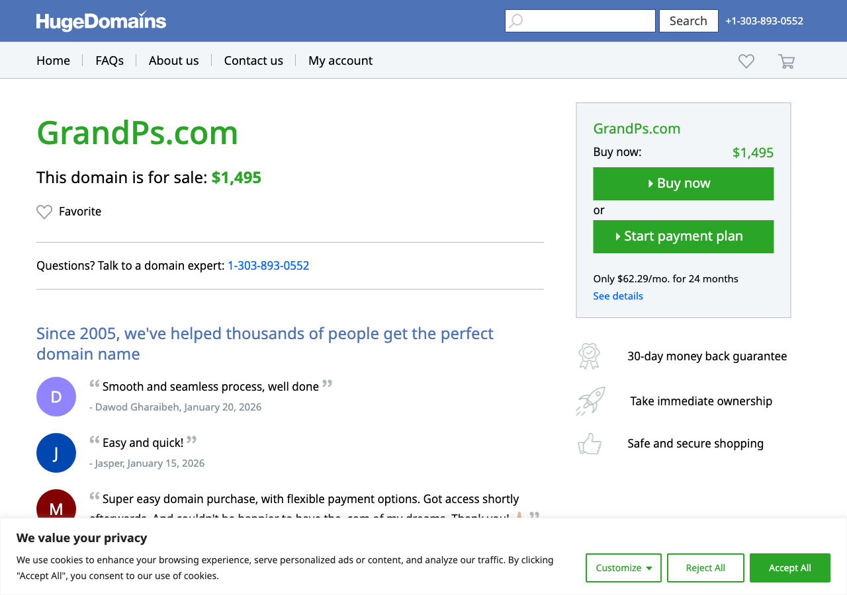Click Jasper's blue J avatar

56,453
